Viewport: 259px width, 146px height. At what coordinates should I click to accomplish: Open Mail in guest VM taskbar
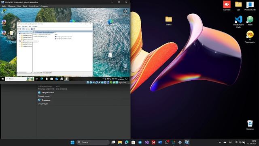[57, 79]
